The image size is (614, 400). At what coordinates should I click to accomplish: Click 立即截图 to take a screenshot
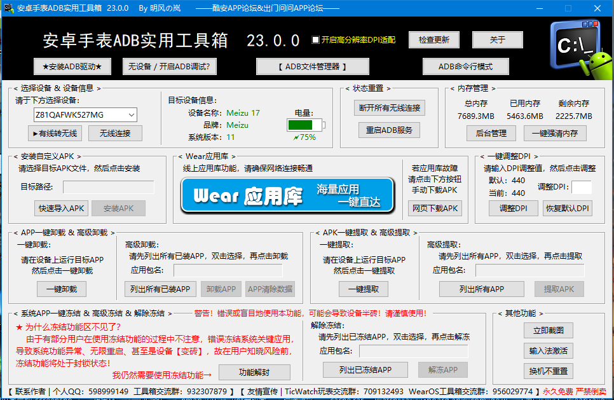pos(549,331)
